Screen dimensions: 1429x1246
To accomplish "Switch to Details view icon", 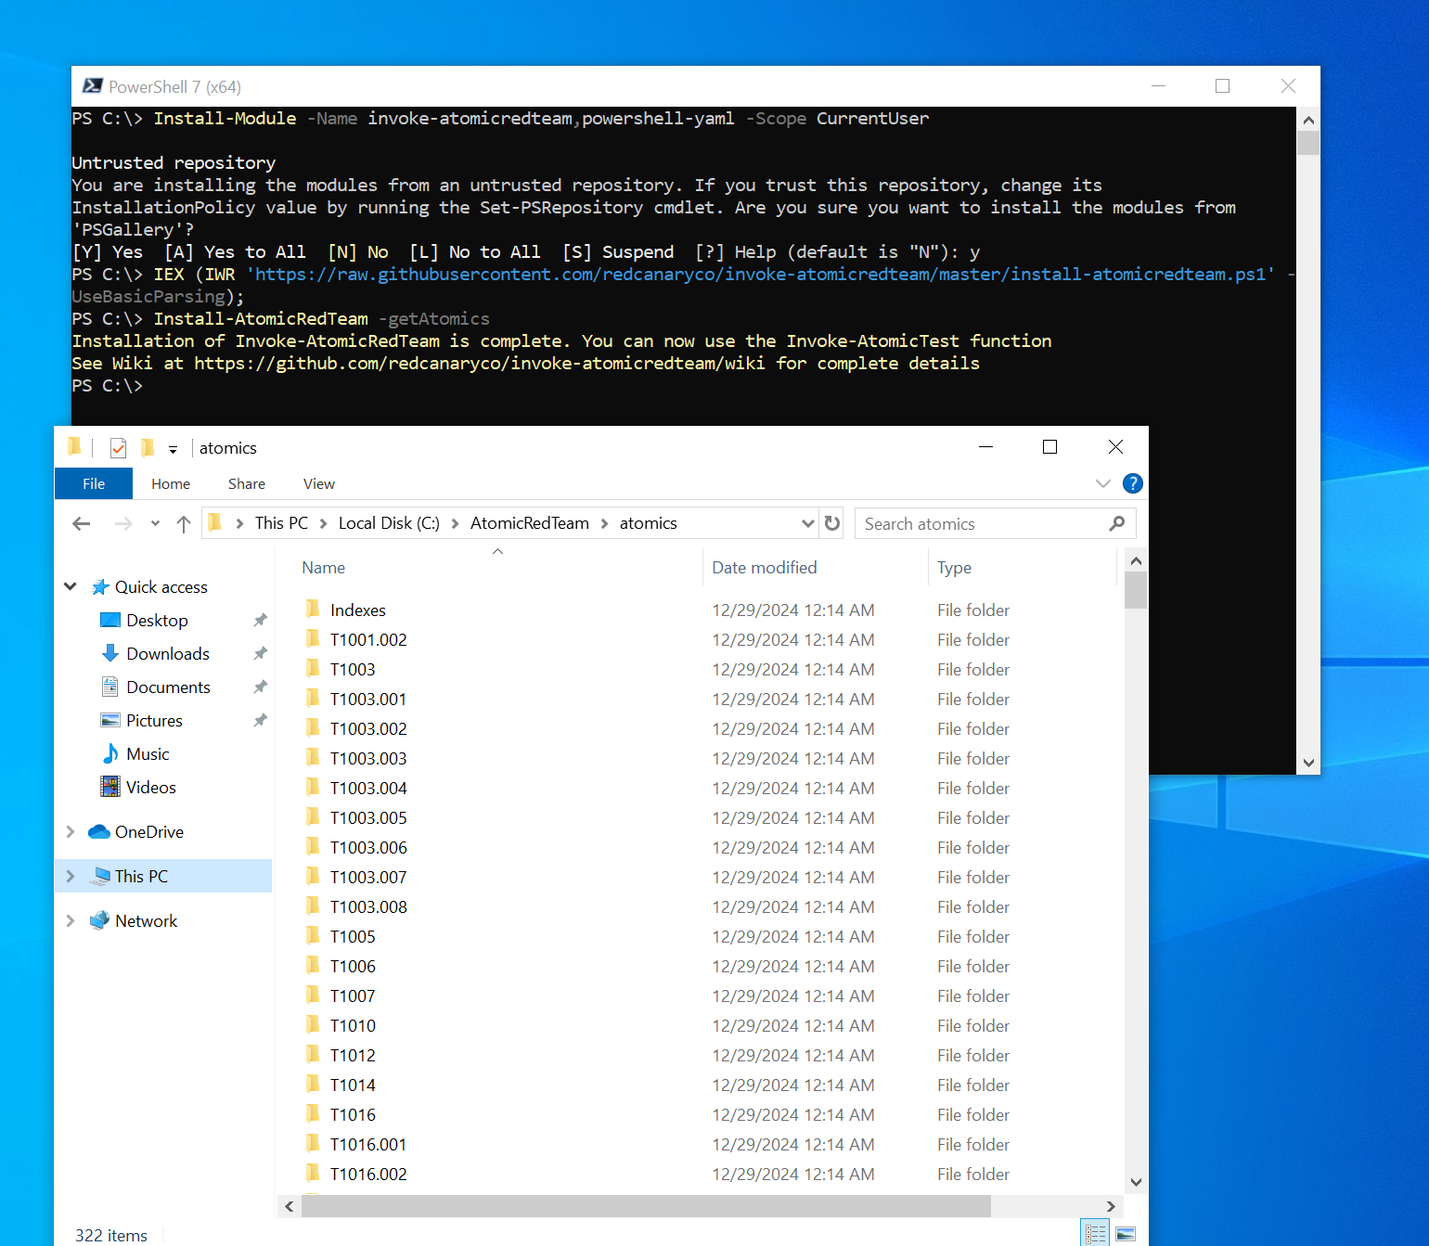I will point(1096,1234).
